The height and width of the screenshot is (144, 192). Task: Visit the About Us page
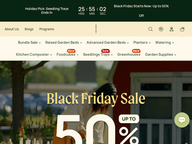(12, 29)
